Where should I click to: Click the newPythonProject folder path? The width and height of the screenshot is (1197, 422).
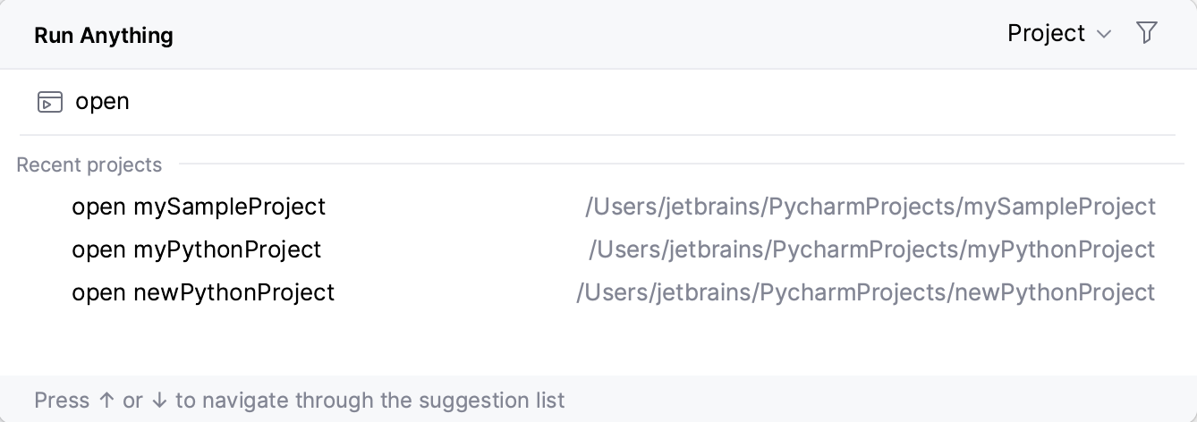pyautogui.click(x=865, y=292)
